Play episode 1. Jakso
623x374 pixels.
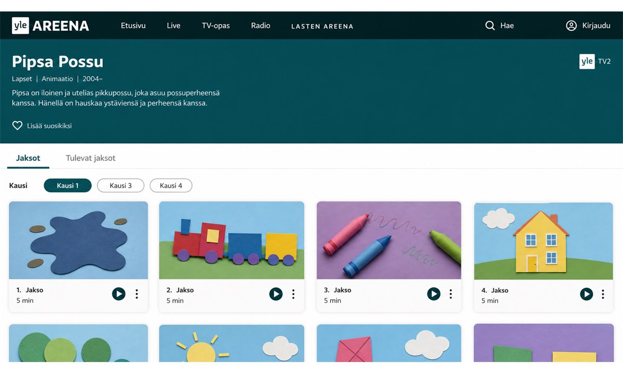coord(118,294)
